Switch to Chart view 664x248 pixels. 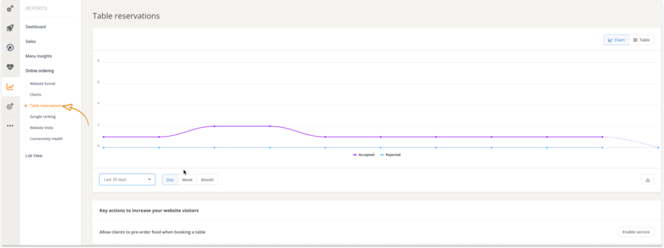click(x=616, y=40)
